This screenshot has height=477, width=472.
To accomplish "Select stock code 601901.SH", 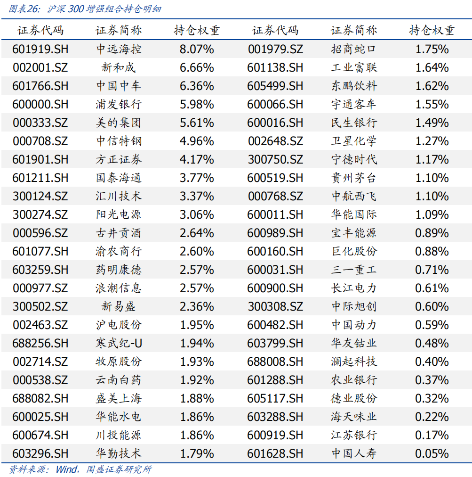I will (x=40, y=159).
